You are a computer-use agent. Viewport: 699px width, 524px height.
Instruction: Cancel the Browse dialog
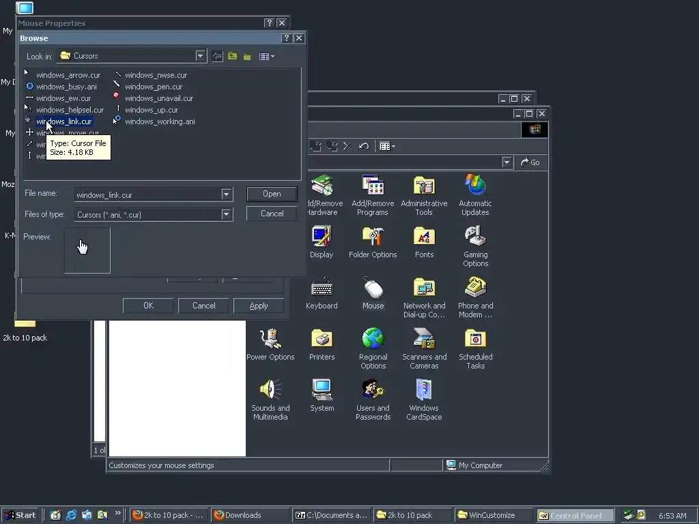click(x=272, y=214)
